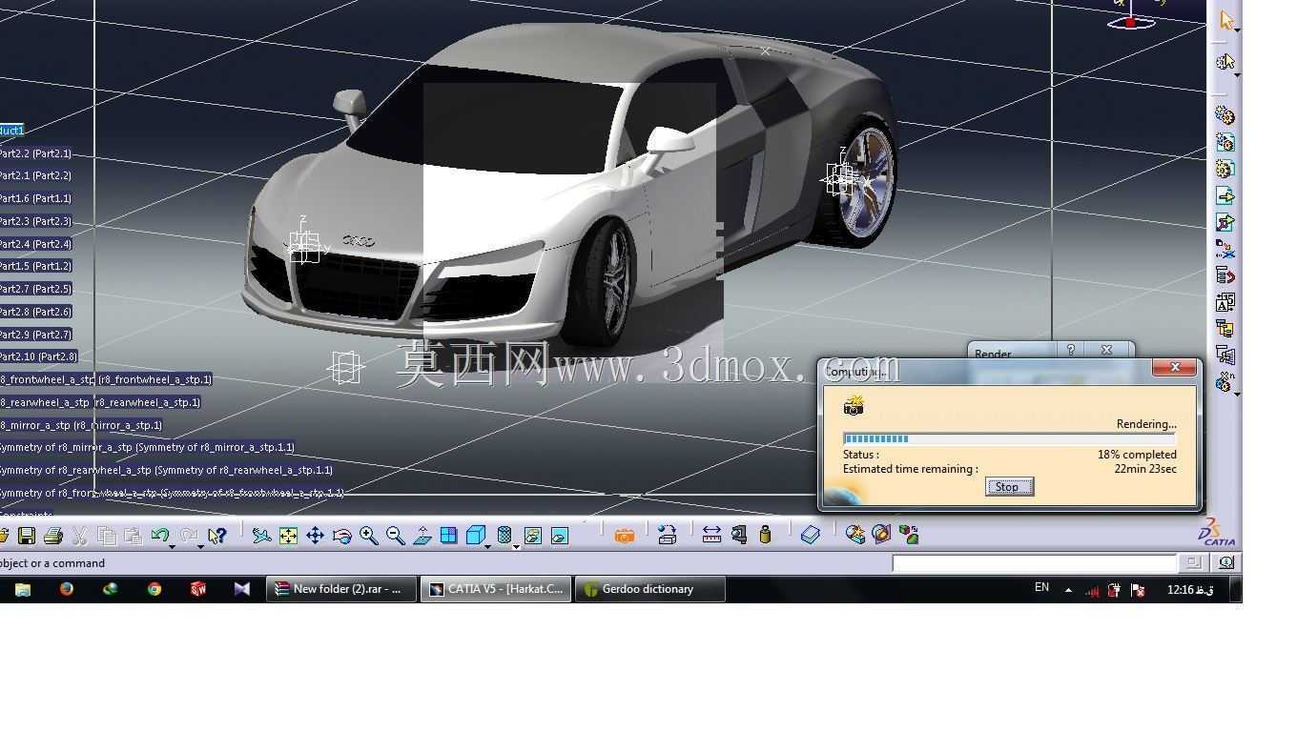The image size is (1297, 732).
Task: Select Part2.4 (Part2.4) tree node
Action: (x=35, y=244)
